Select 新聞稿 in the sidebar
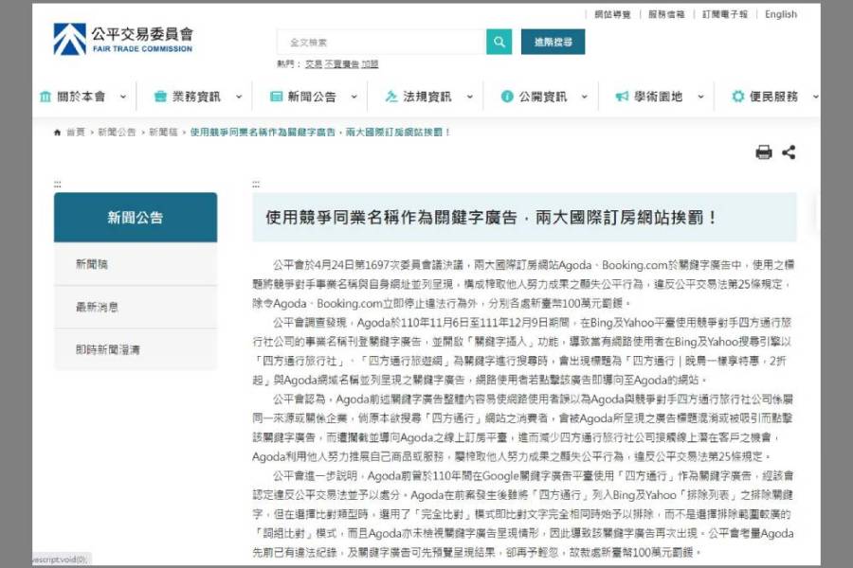 pyautogui.click(x=136, y=264)
